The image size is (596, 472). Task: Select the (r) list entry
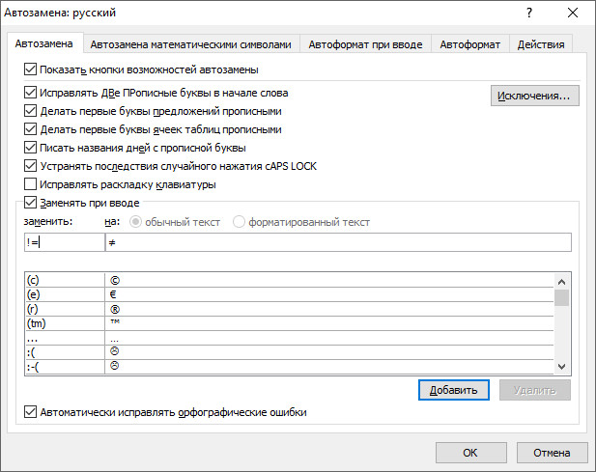[x=289, y=309]
